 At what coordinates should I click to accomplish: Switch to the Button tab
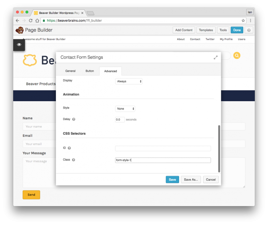(90, 71)
